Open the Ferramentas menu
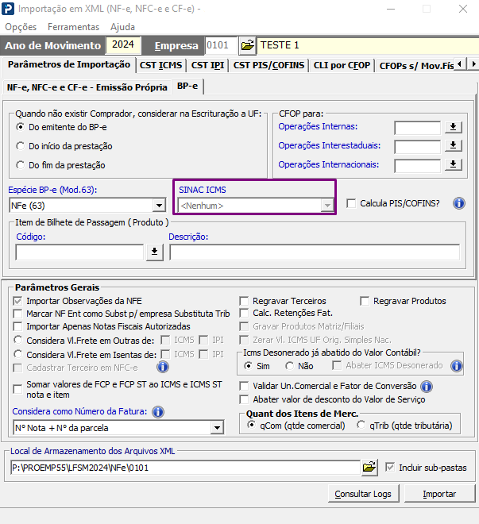Image resolution: width=479 pixels, height=524 pixels. pos(73,27)
